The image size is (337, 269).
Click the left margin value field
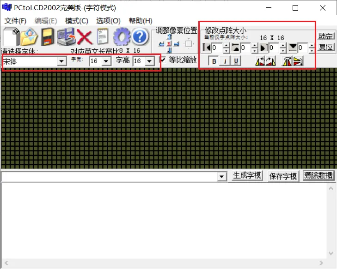(217, 48)
